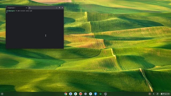Open the launcher circle button
The width and height of the screenshot is (171, 96).
(2, 94)
